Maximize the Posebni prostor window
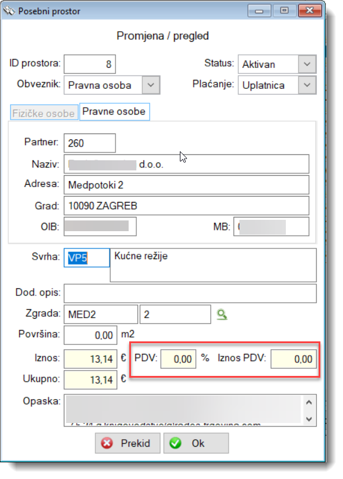 (x=285, y=11)
